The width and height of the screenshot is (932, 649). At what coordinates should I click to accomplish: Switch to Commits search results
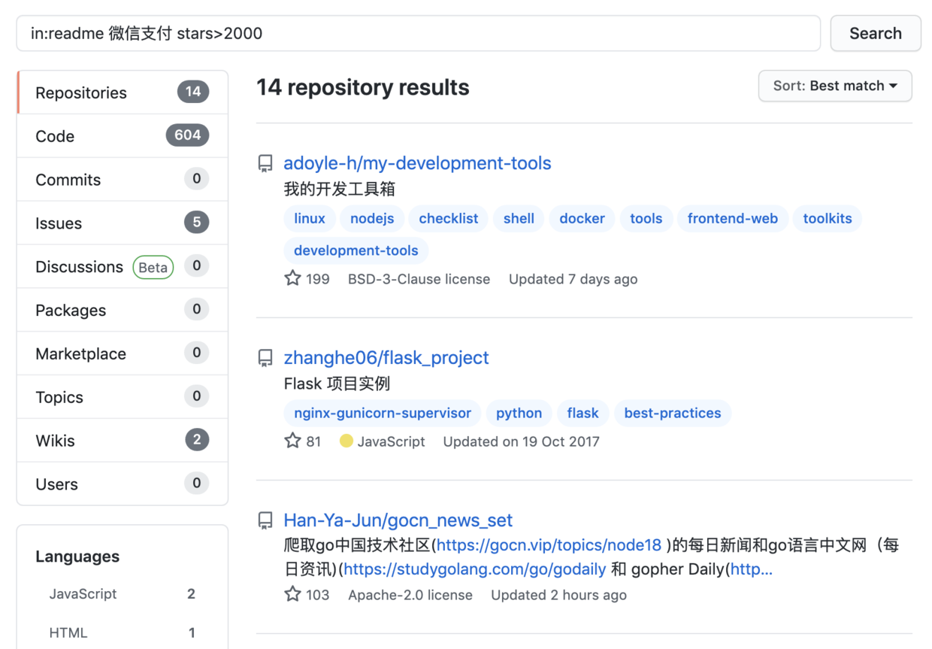123,180
